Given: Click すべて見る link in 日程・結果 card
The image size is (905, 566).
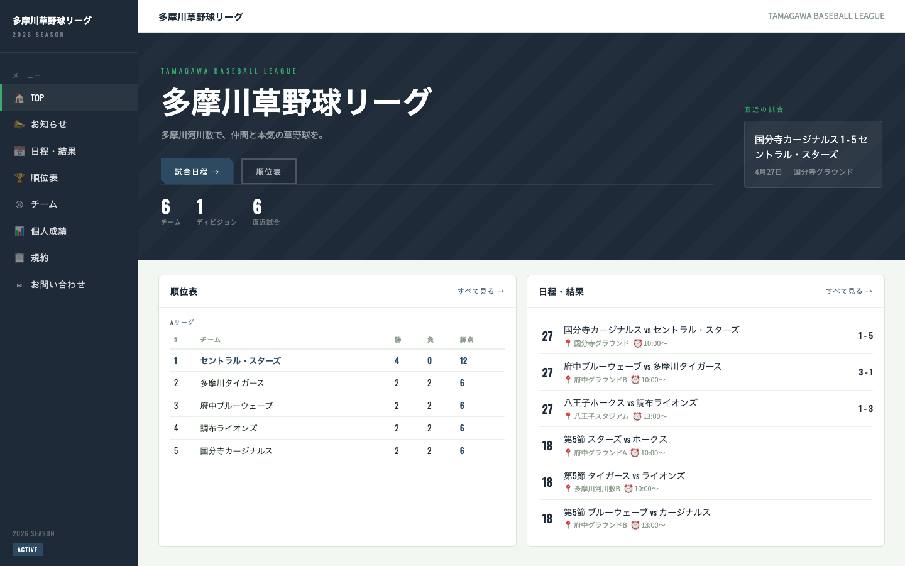Looking at the screenshot, I should 849,291.
